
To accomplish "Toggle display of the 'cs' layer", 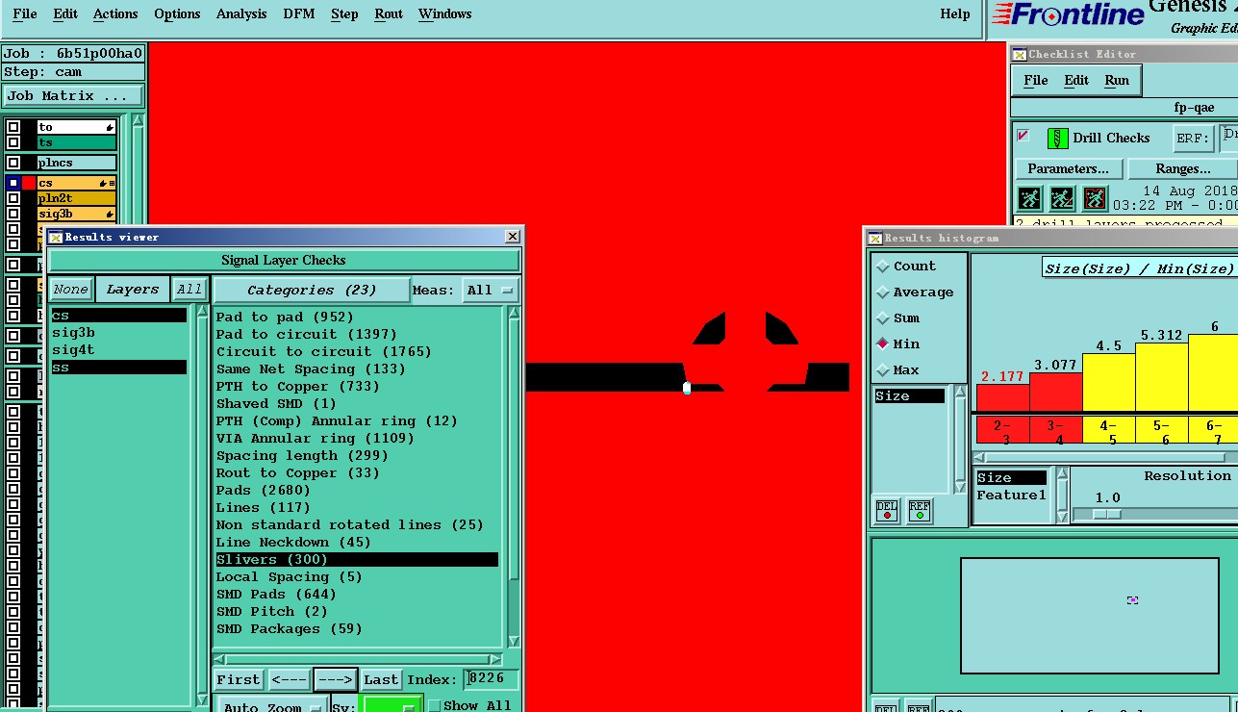I will [13, 183].
